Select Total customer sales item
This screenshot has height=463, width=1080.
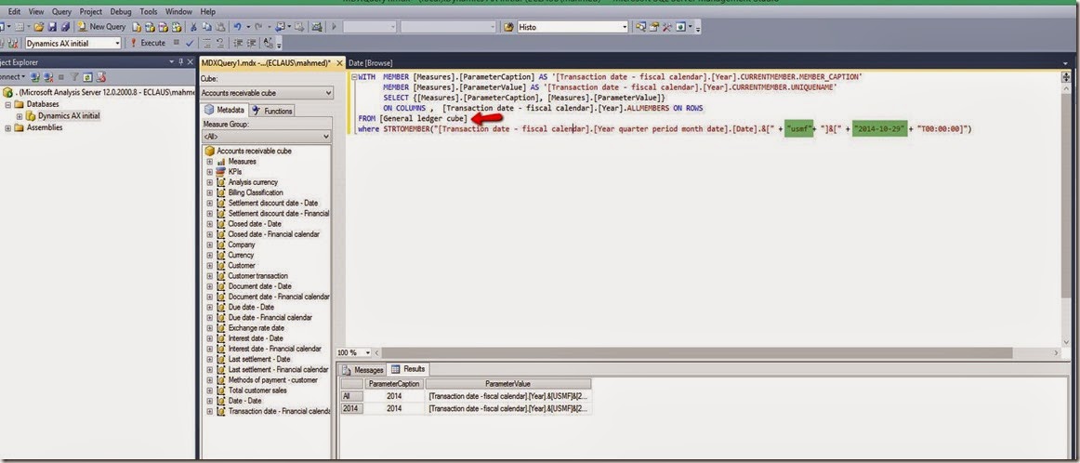pos(257,390)
